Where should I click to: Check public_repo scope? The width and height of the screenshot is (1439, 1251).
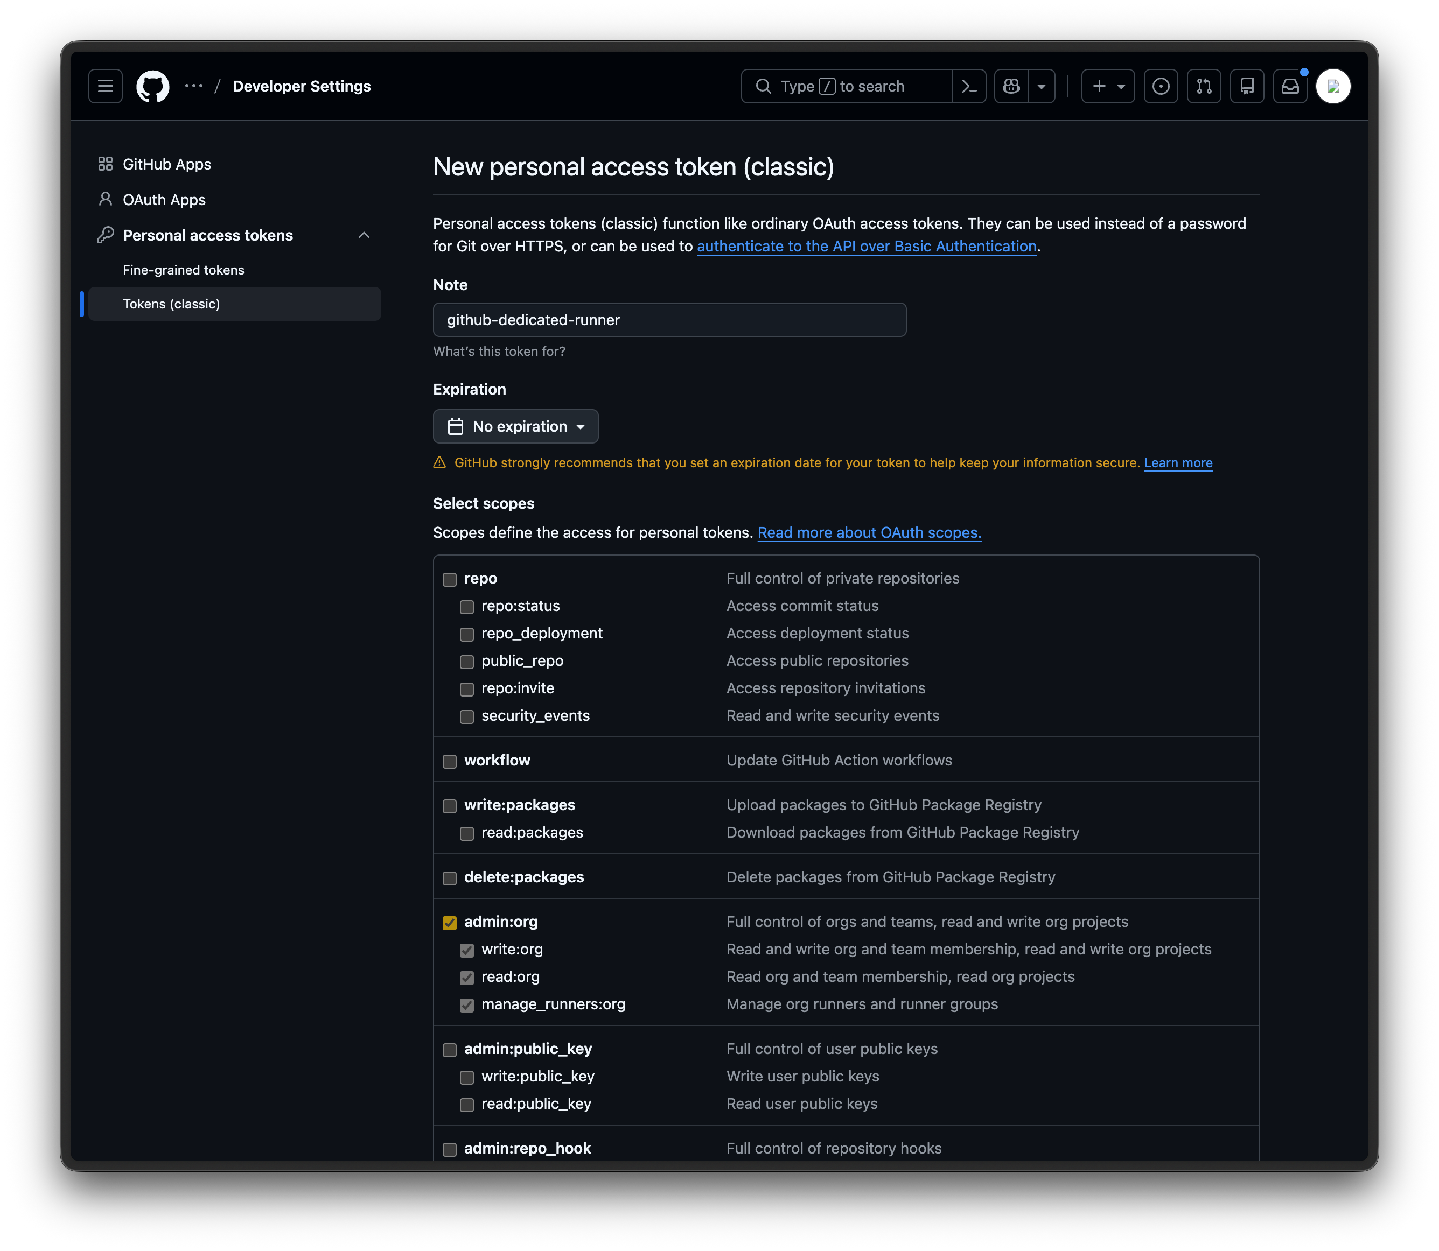pyautogui.click(x=466, y=662)
